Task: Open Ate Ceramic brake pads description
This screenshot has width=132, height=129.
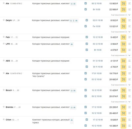Action: pyautogui.click(x=51, y=75)
